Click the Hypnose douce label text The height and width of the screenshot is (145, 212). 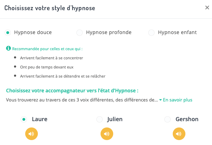click(33, 33)
